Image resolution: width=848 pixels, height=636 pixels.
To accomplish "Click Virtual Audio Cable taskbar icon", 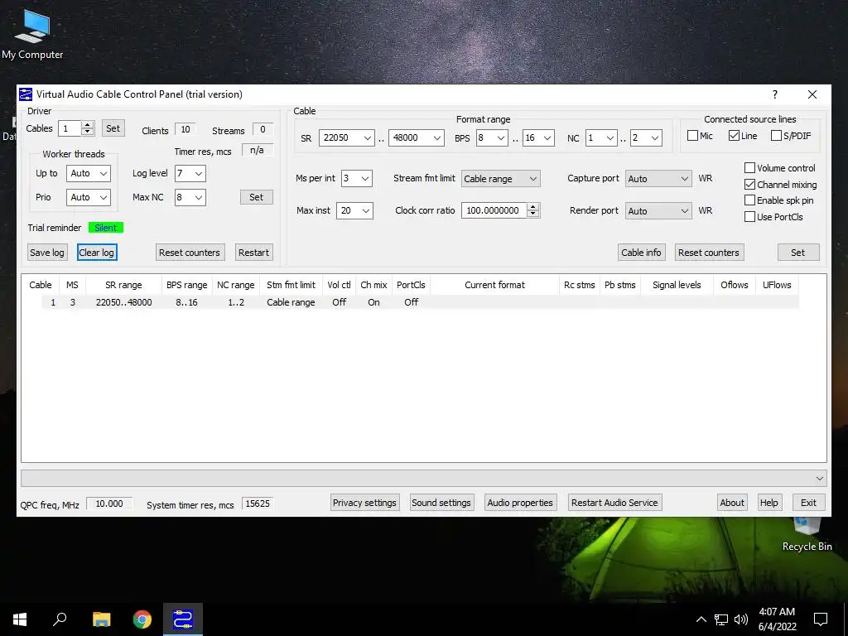I will coord(183,619).
